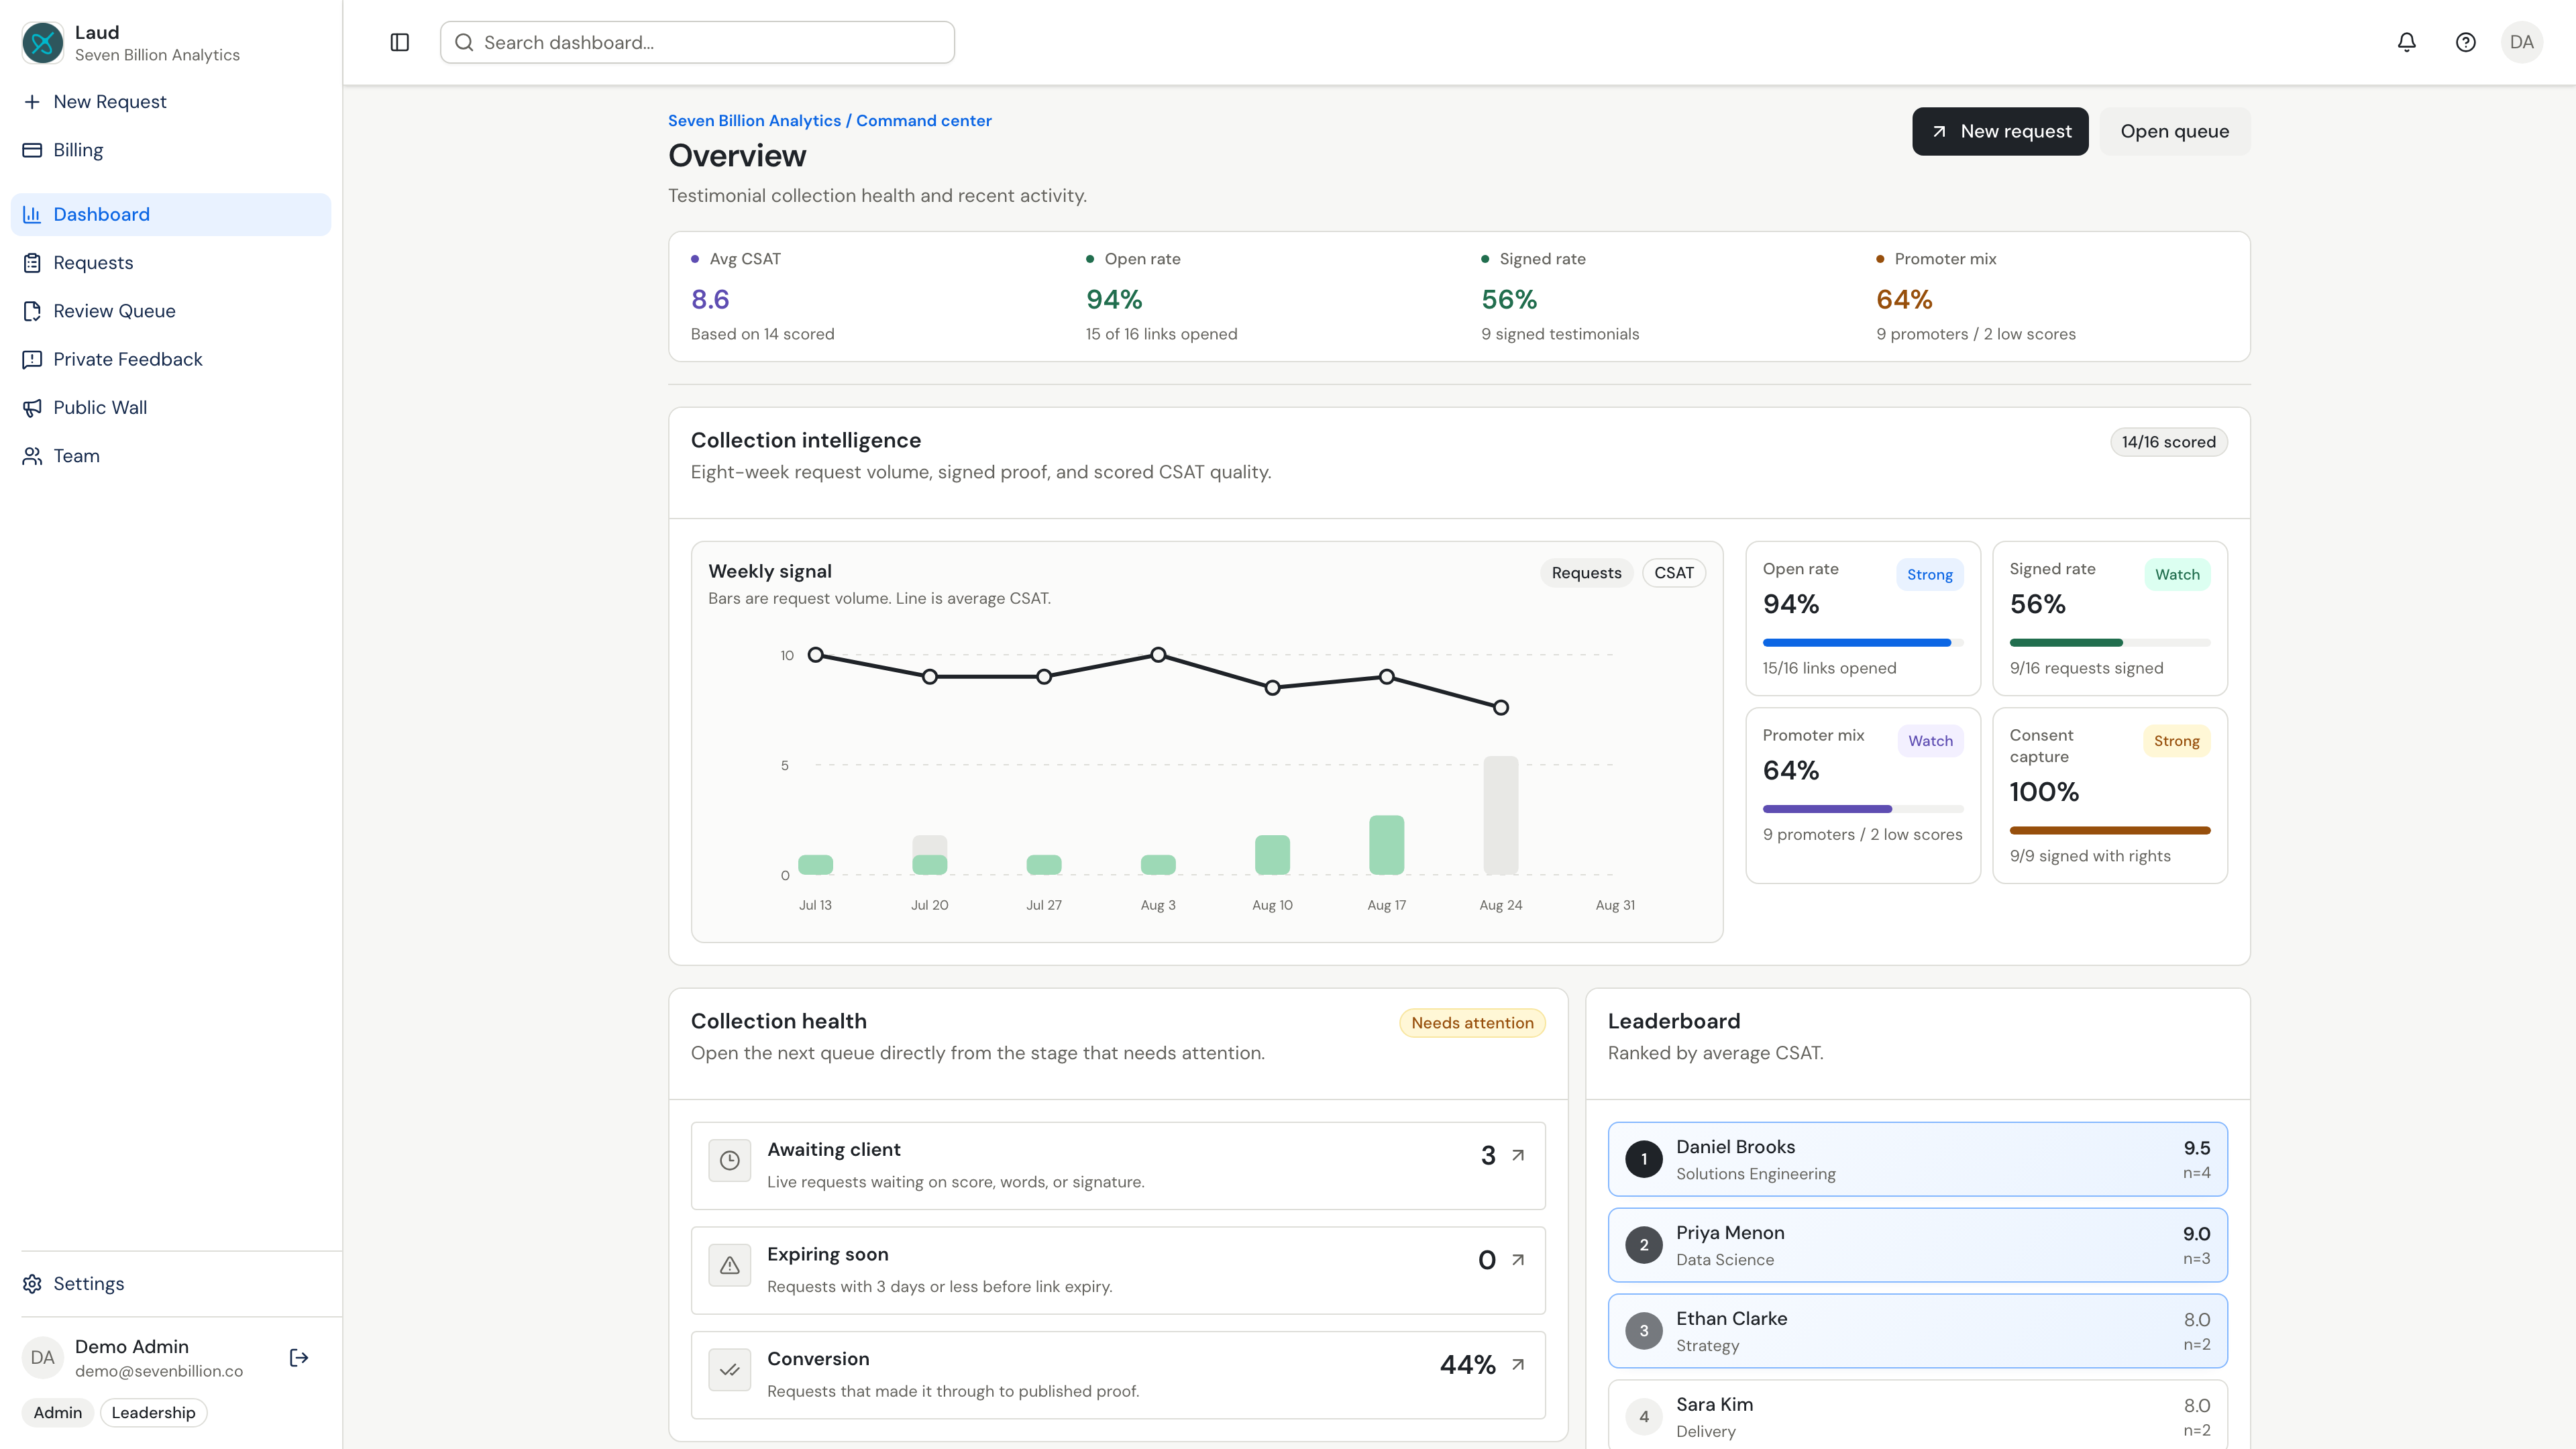Click the Needs attention badge

point(1472,1023)
